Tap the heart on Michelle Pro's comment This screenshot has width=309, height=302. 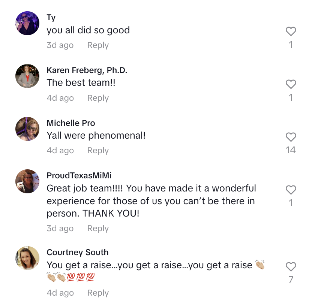coord(291,137)
